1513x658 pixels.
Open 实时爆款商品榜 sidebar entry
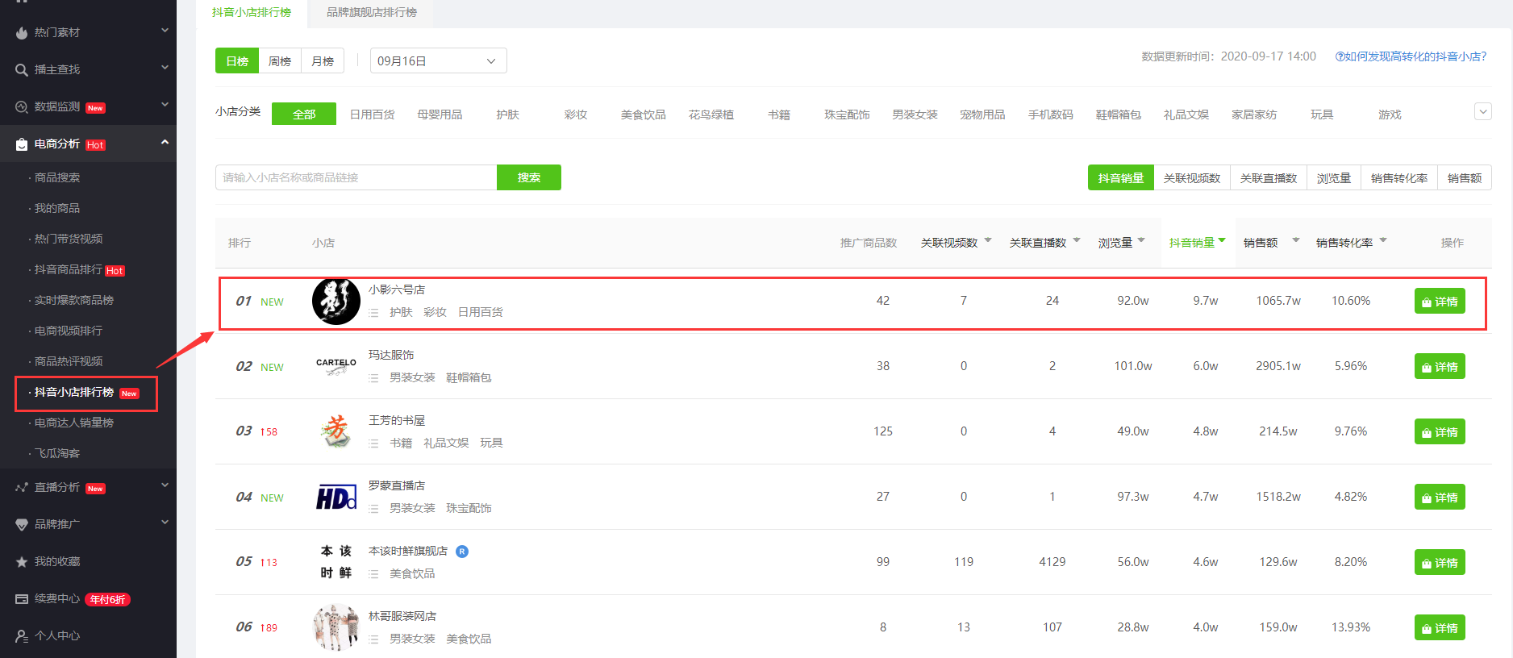pos(74,300)
